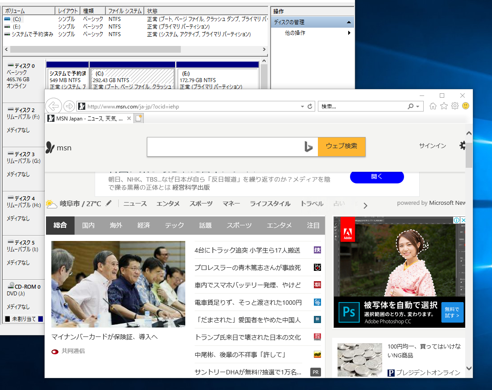Click the レイアウト column header

[x=67, y=11]
